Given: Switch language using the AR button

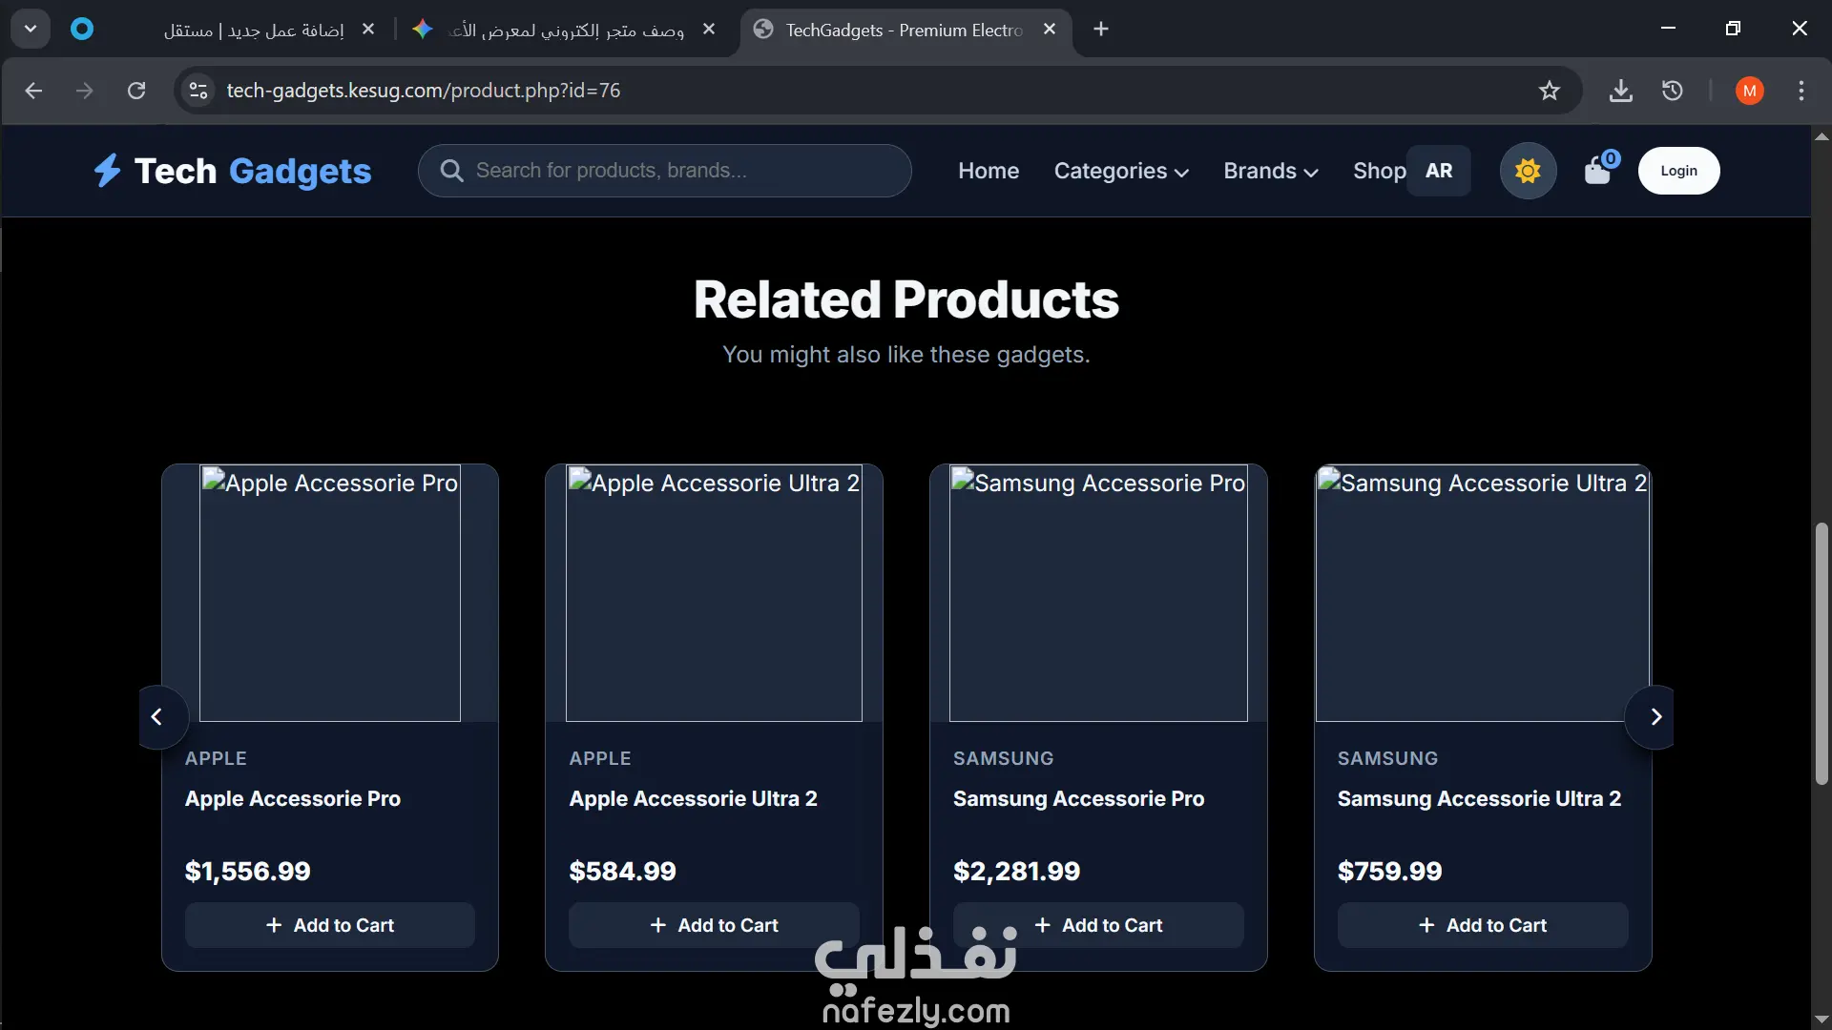Looking at the screenshot, I should pyautogui.click(x=1439, y=171).
